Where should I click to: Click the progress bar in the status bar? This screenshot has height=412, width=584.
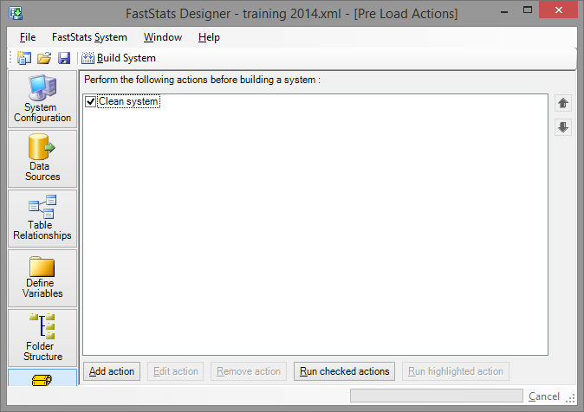436,396
